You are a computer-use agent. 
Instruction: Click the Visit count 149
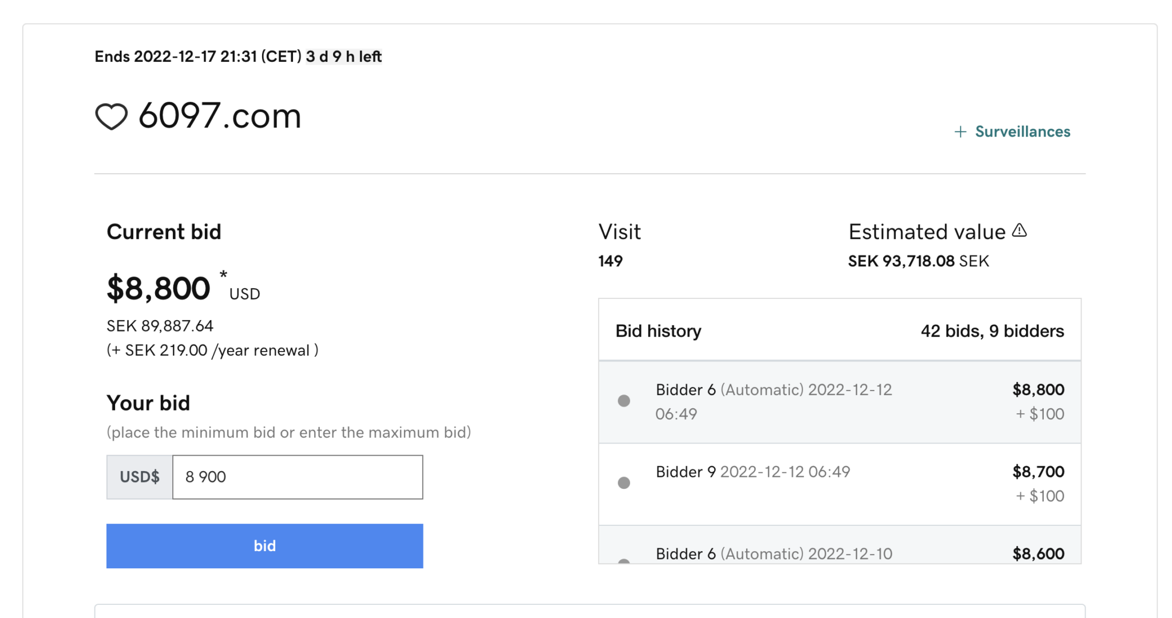click(610, 261)
